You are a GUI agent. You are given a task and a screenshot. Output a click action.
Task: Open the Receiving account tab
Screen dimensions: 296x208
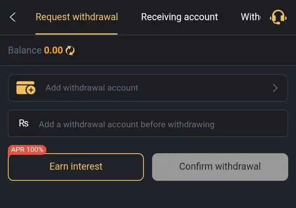[x=179, y=17]
